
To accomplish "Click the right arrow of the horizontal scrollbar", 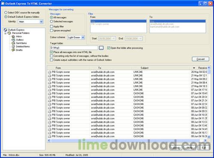I will coord(205,141).
